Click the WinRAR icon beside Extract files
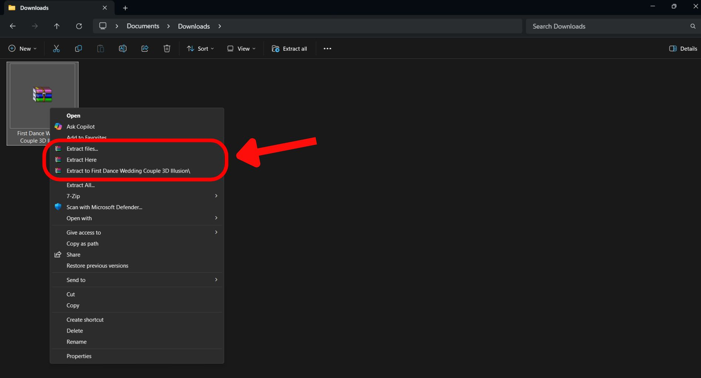This screenshot has width=701, height=378. tap(58, 149)
